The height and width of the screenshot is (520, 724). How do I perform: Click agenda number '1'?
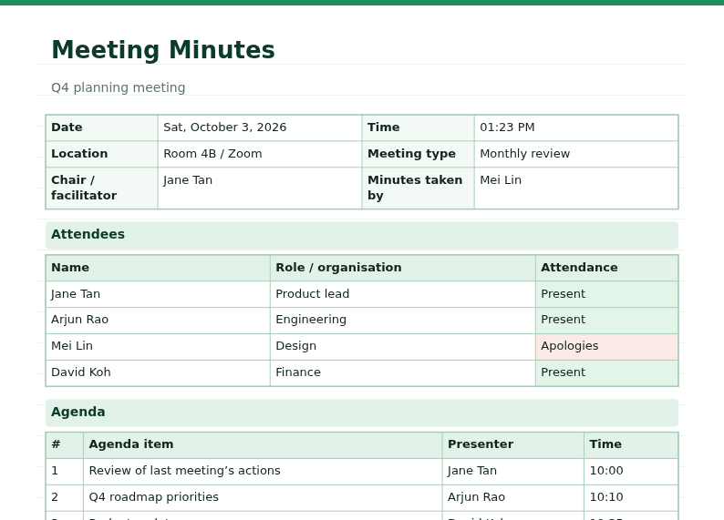coord(65,471)
